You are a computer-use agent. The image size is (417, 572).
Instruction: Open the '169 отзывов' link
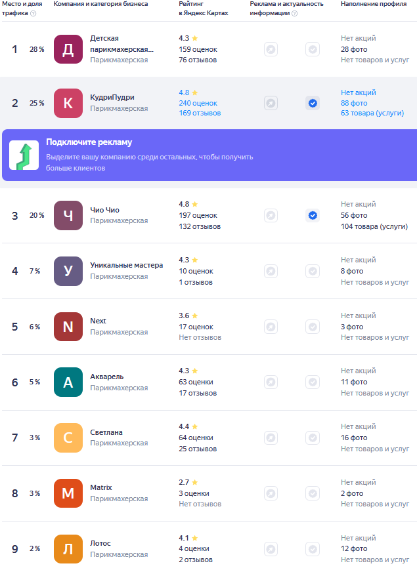click(200, 113)
